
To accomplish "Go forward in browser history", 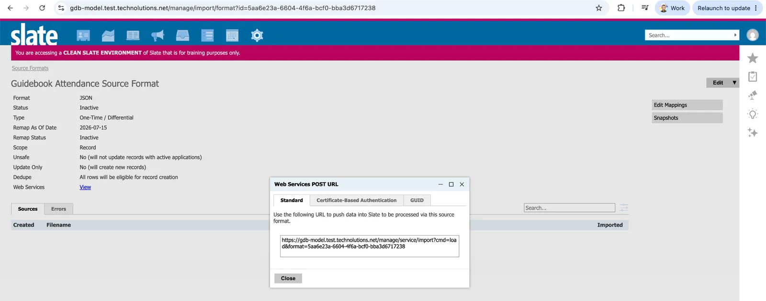I will 26,8.
